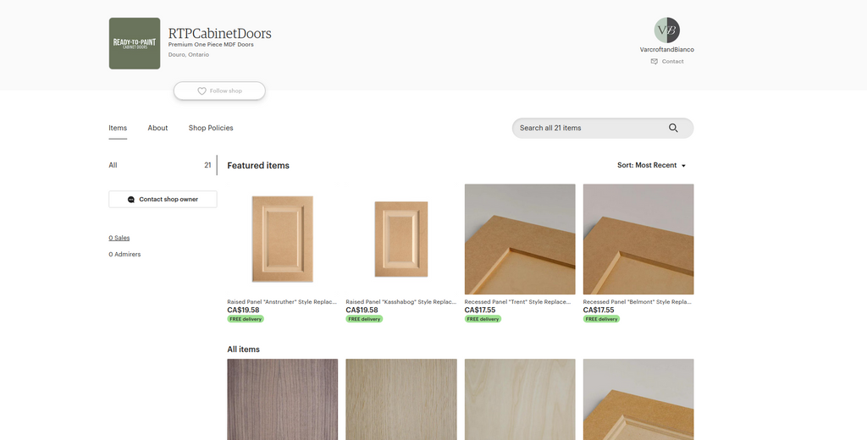Image resolution: width=867 pixels, height=440 pixels.
Task: Click the Recessed Panel "Belmont" Style title
Action: click(x=637, y=302)
